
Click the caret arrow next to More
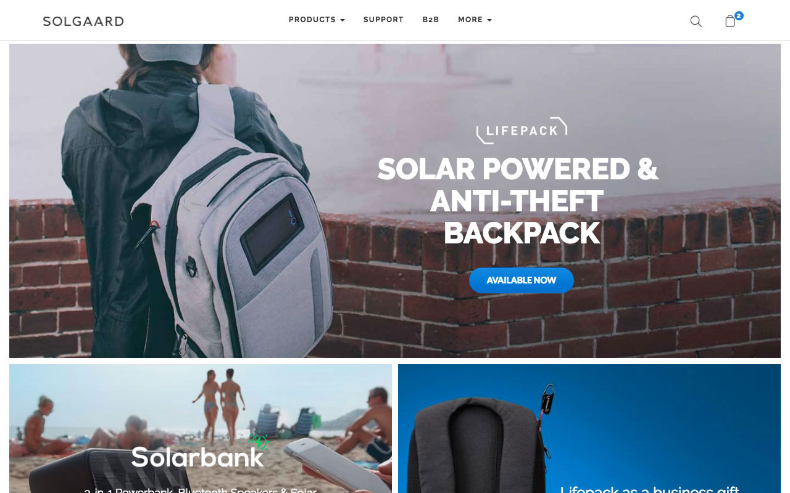tap(489, 20)
